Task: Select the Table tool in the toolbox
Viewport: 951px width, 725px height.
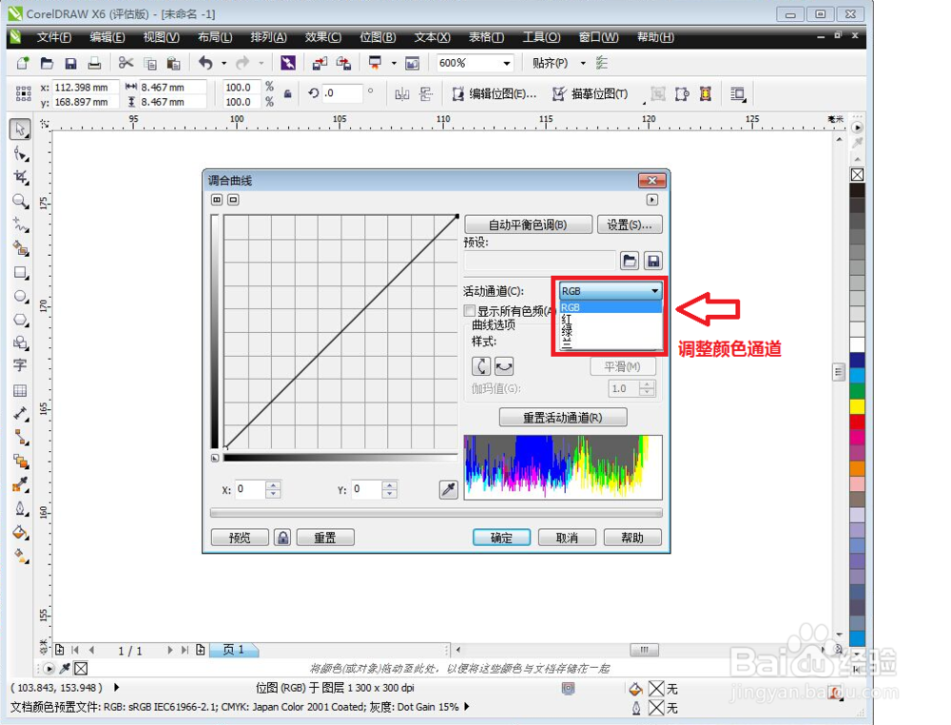Action: pos(20,390)
